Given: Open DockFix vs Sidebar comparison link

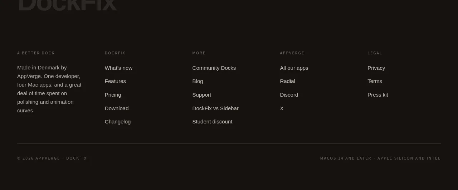Looking at the screenshot, I should click(x=215, y=108).
